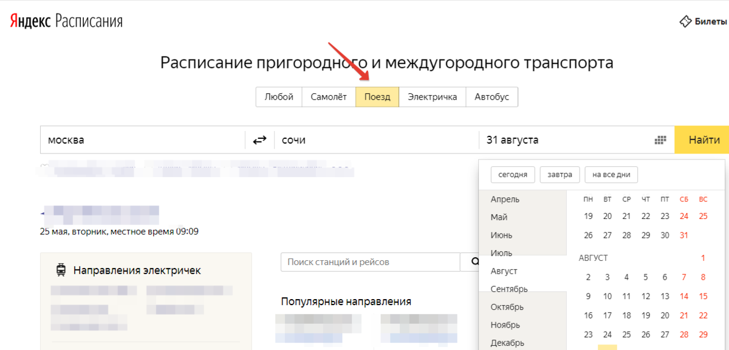Pick August 1 in the calendar

point(703,258)
